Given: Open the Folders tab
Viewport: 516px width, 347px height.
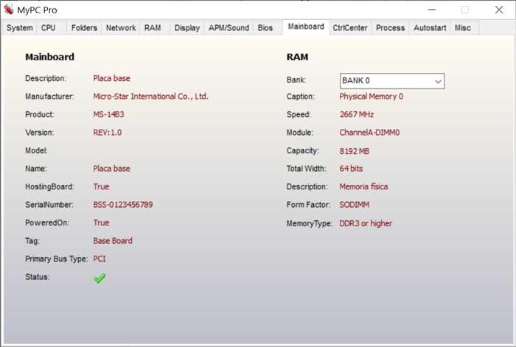Looking at the screenshot, I should (84, 28).
